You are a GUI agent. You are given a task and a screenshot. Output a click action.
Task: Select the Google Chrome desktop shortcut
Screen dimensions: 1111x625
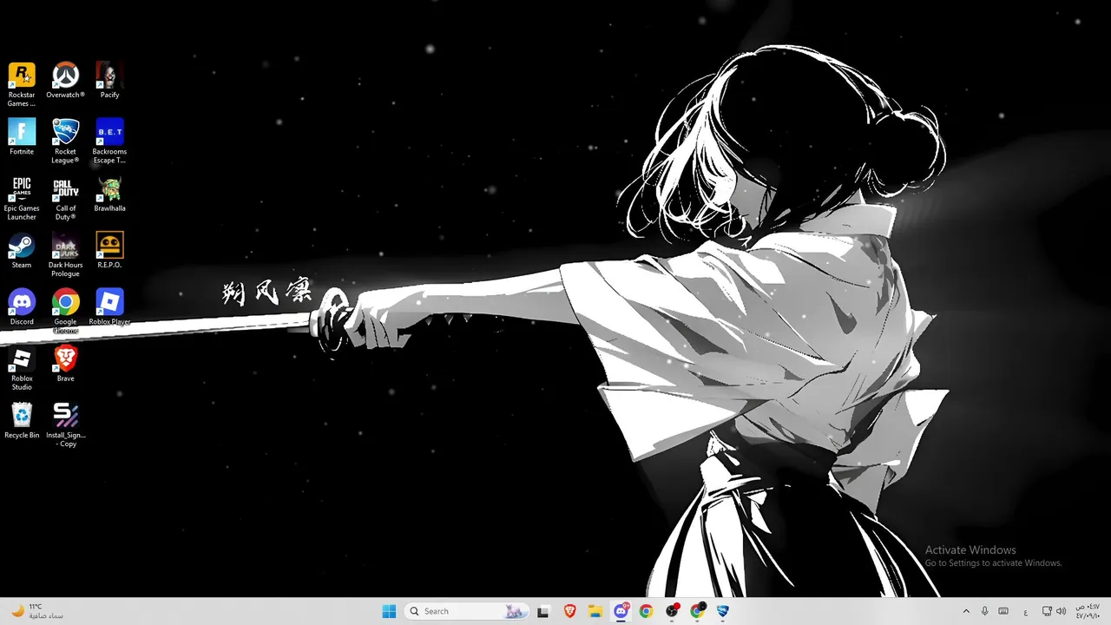pyautogui.click(x=66, y=312)
